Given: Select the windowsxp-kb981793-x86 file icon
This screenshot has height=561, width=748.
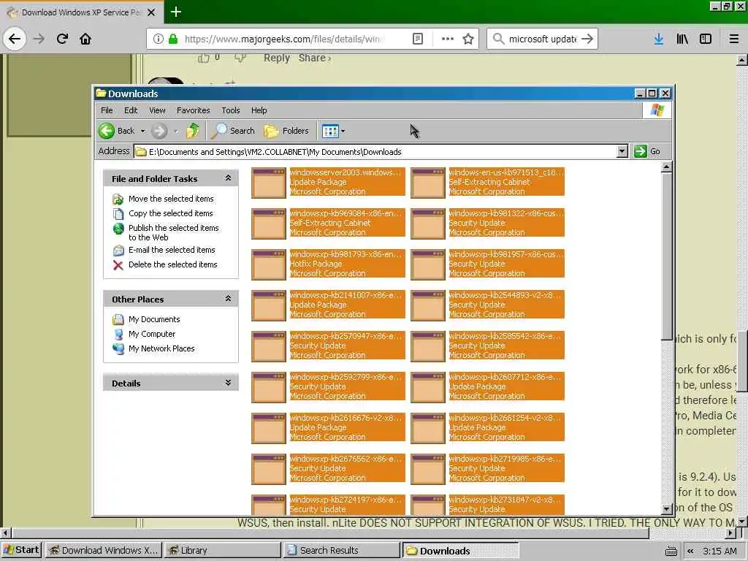Looking at the screenshot, I should tap(269, 264).
